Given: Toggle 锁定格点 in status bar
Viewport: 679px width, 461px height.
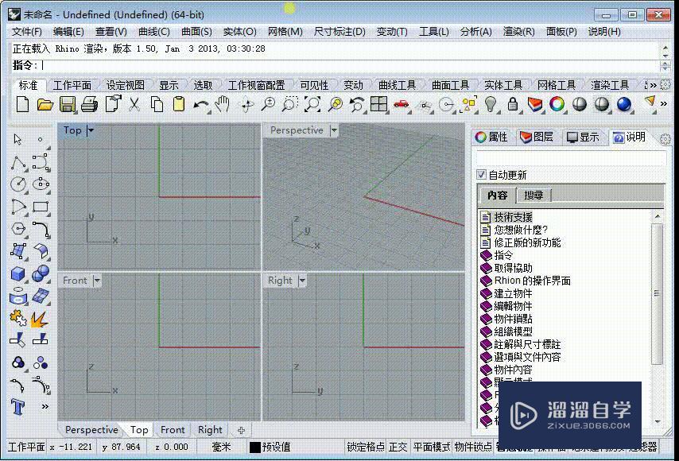Looking at the screenshot, I should point(366,447).
